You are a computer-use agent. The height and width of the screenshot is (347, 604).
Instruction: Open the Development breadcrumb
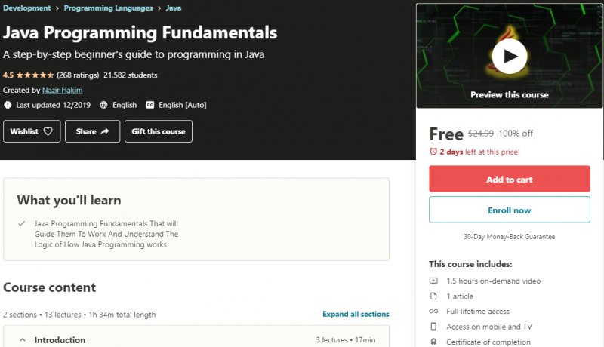click(x=27, y=8)
